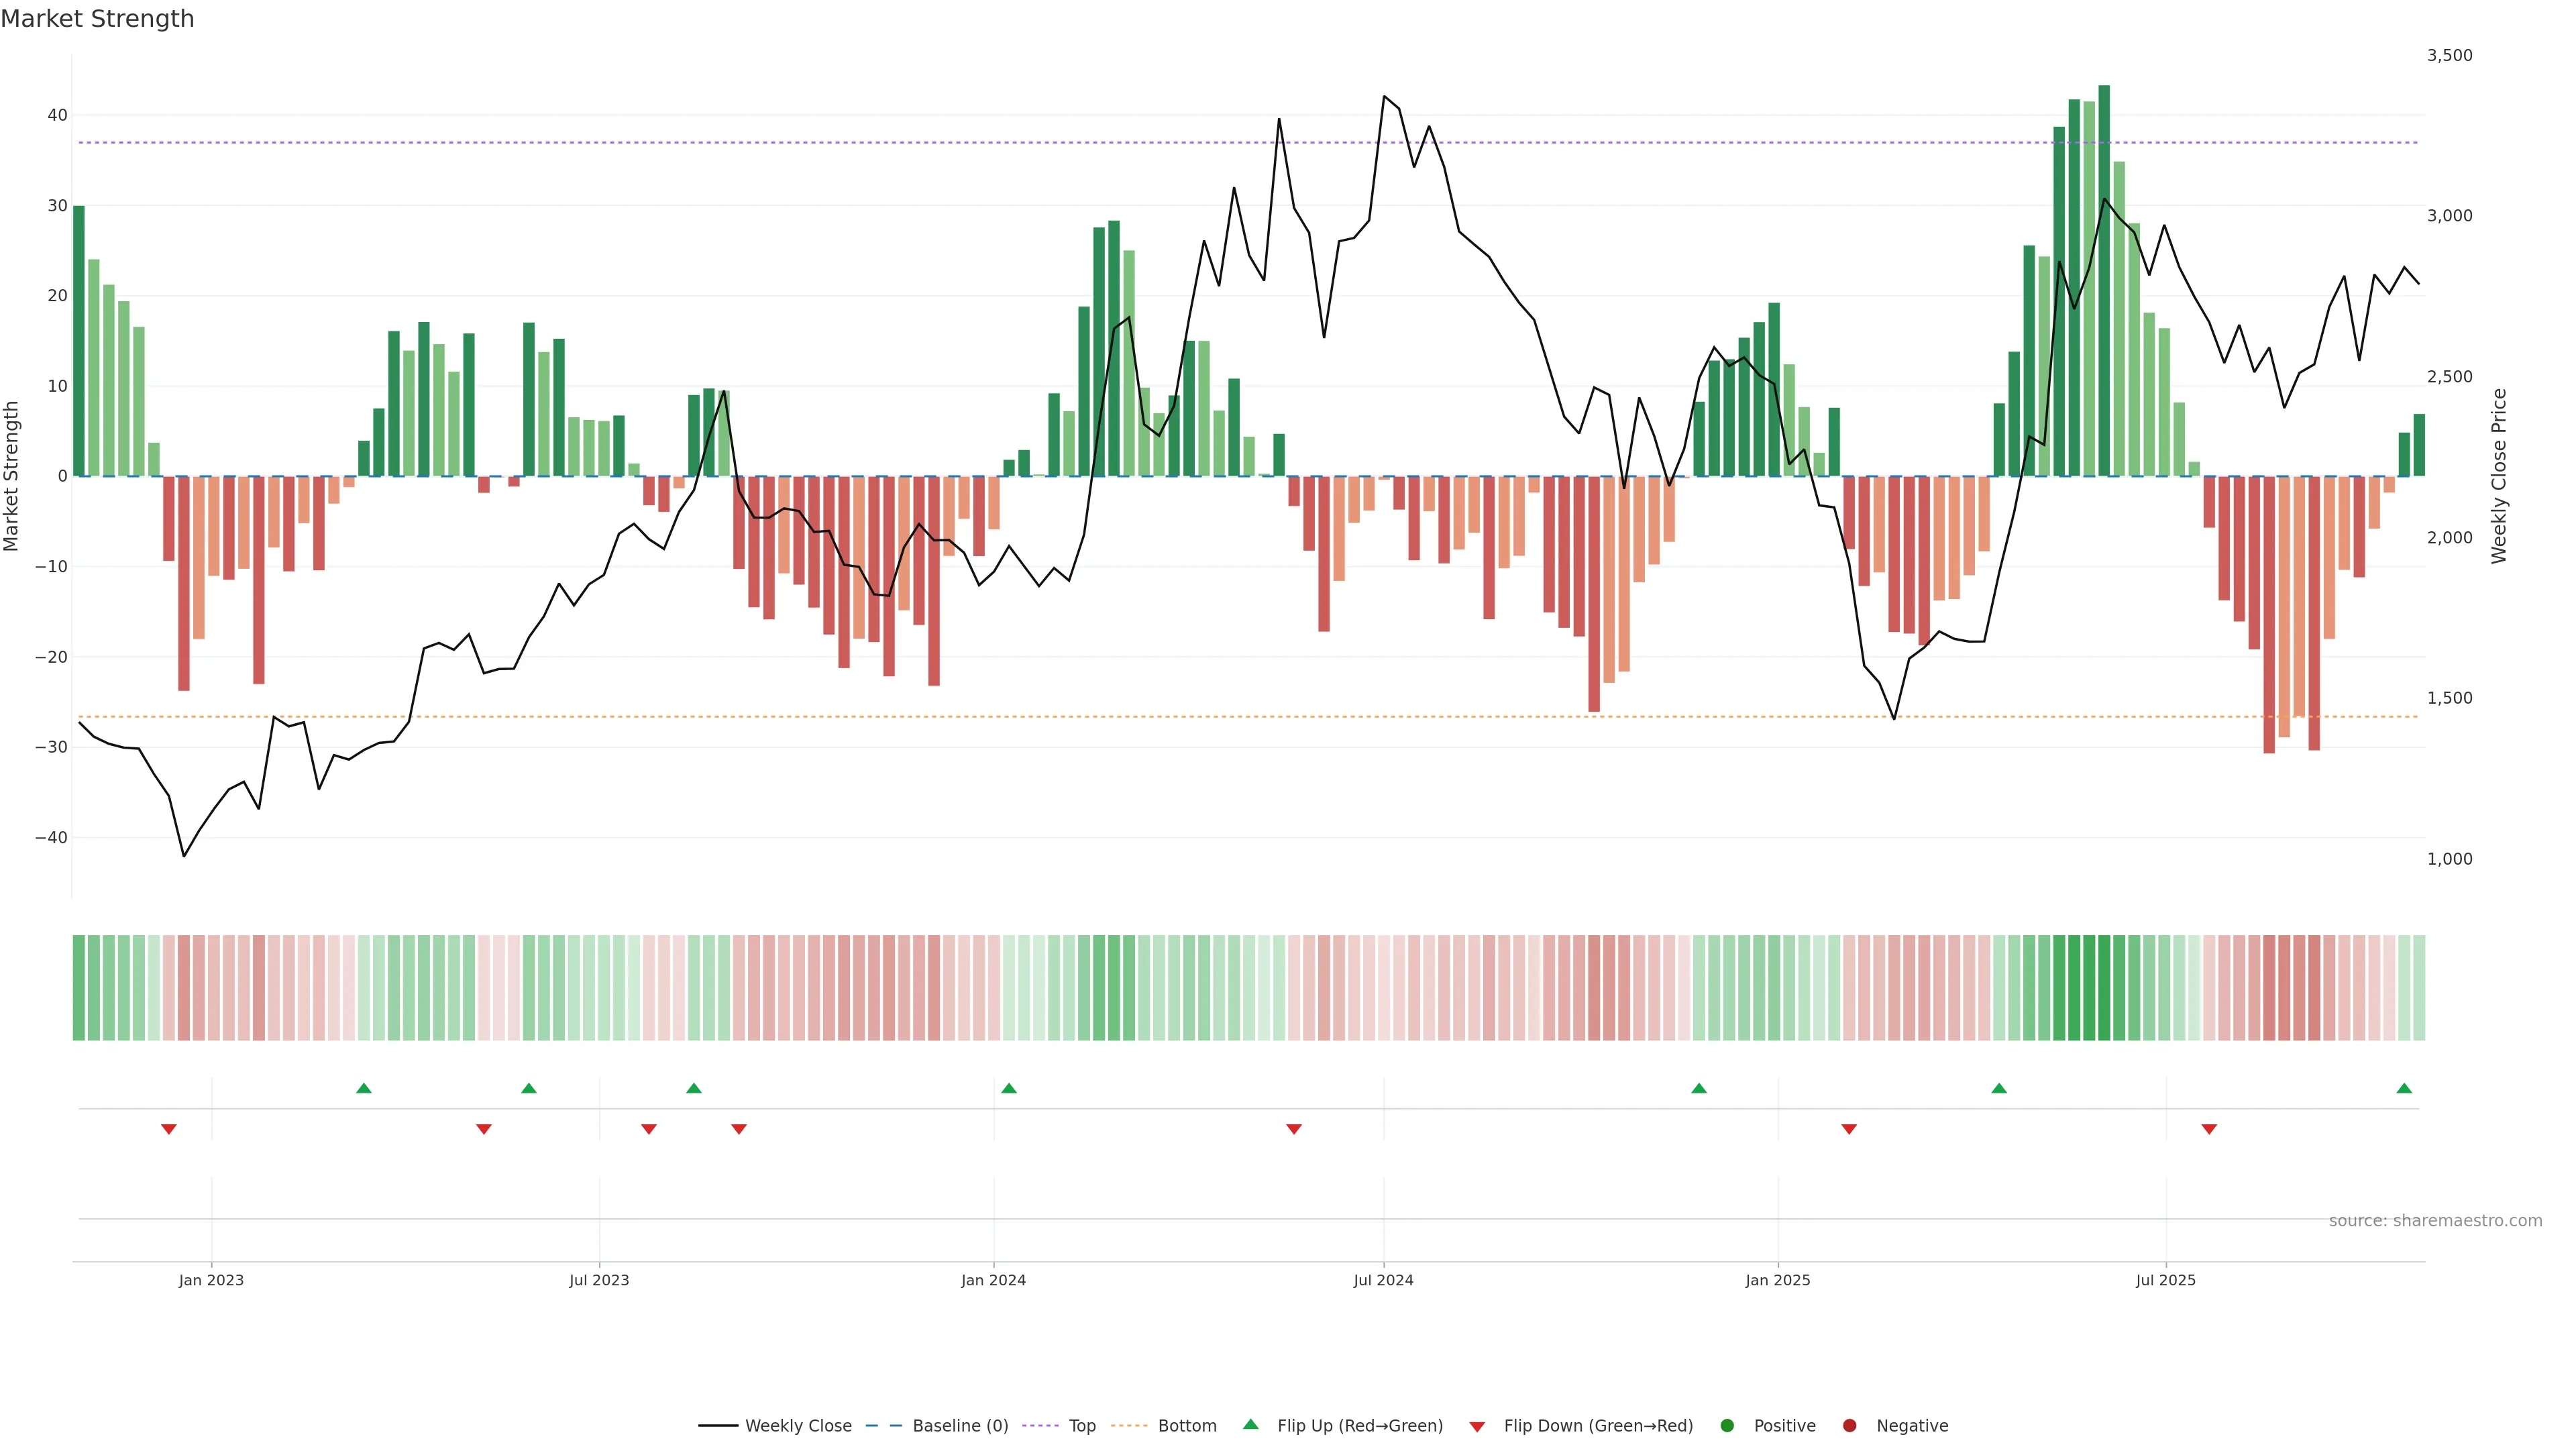Screen dimensions: 2576x1449
Task: Click the green flip-up marker before Jan 2025
Action: [x=1699, y=1088]
